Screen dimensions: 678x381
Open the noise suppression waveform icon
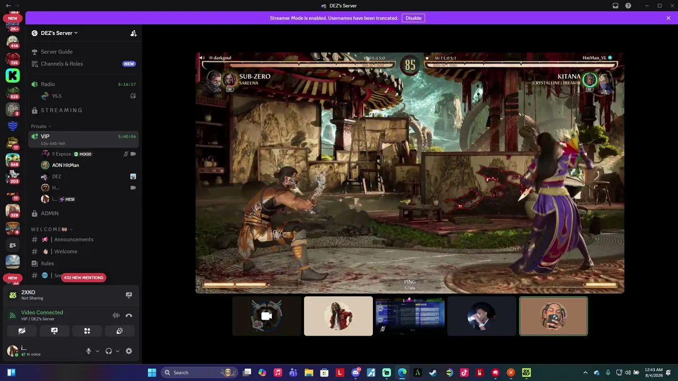coord(116,315)
